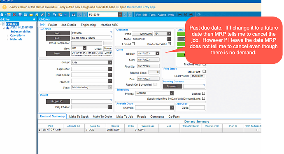This screenshot has height=154, width=284.
Task: Open the Rev 001 dropdown
Action: [x=84, y=48]
